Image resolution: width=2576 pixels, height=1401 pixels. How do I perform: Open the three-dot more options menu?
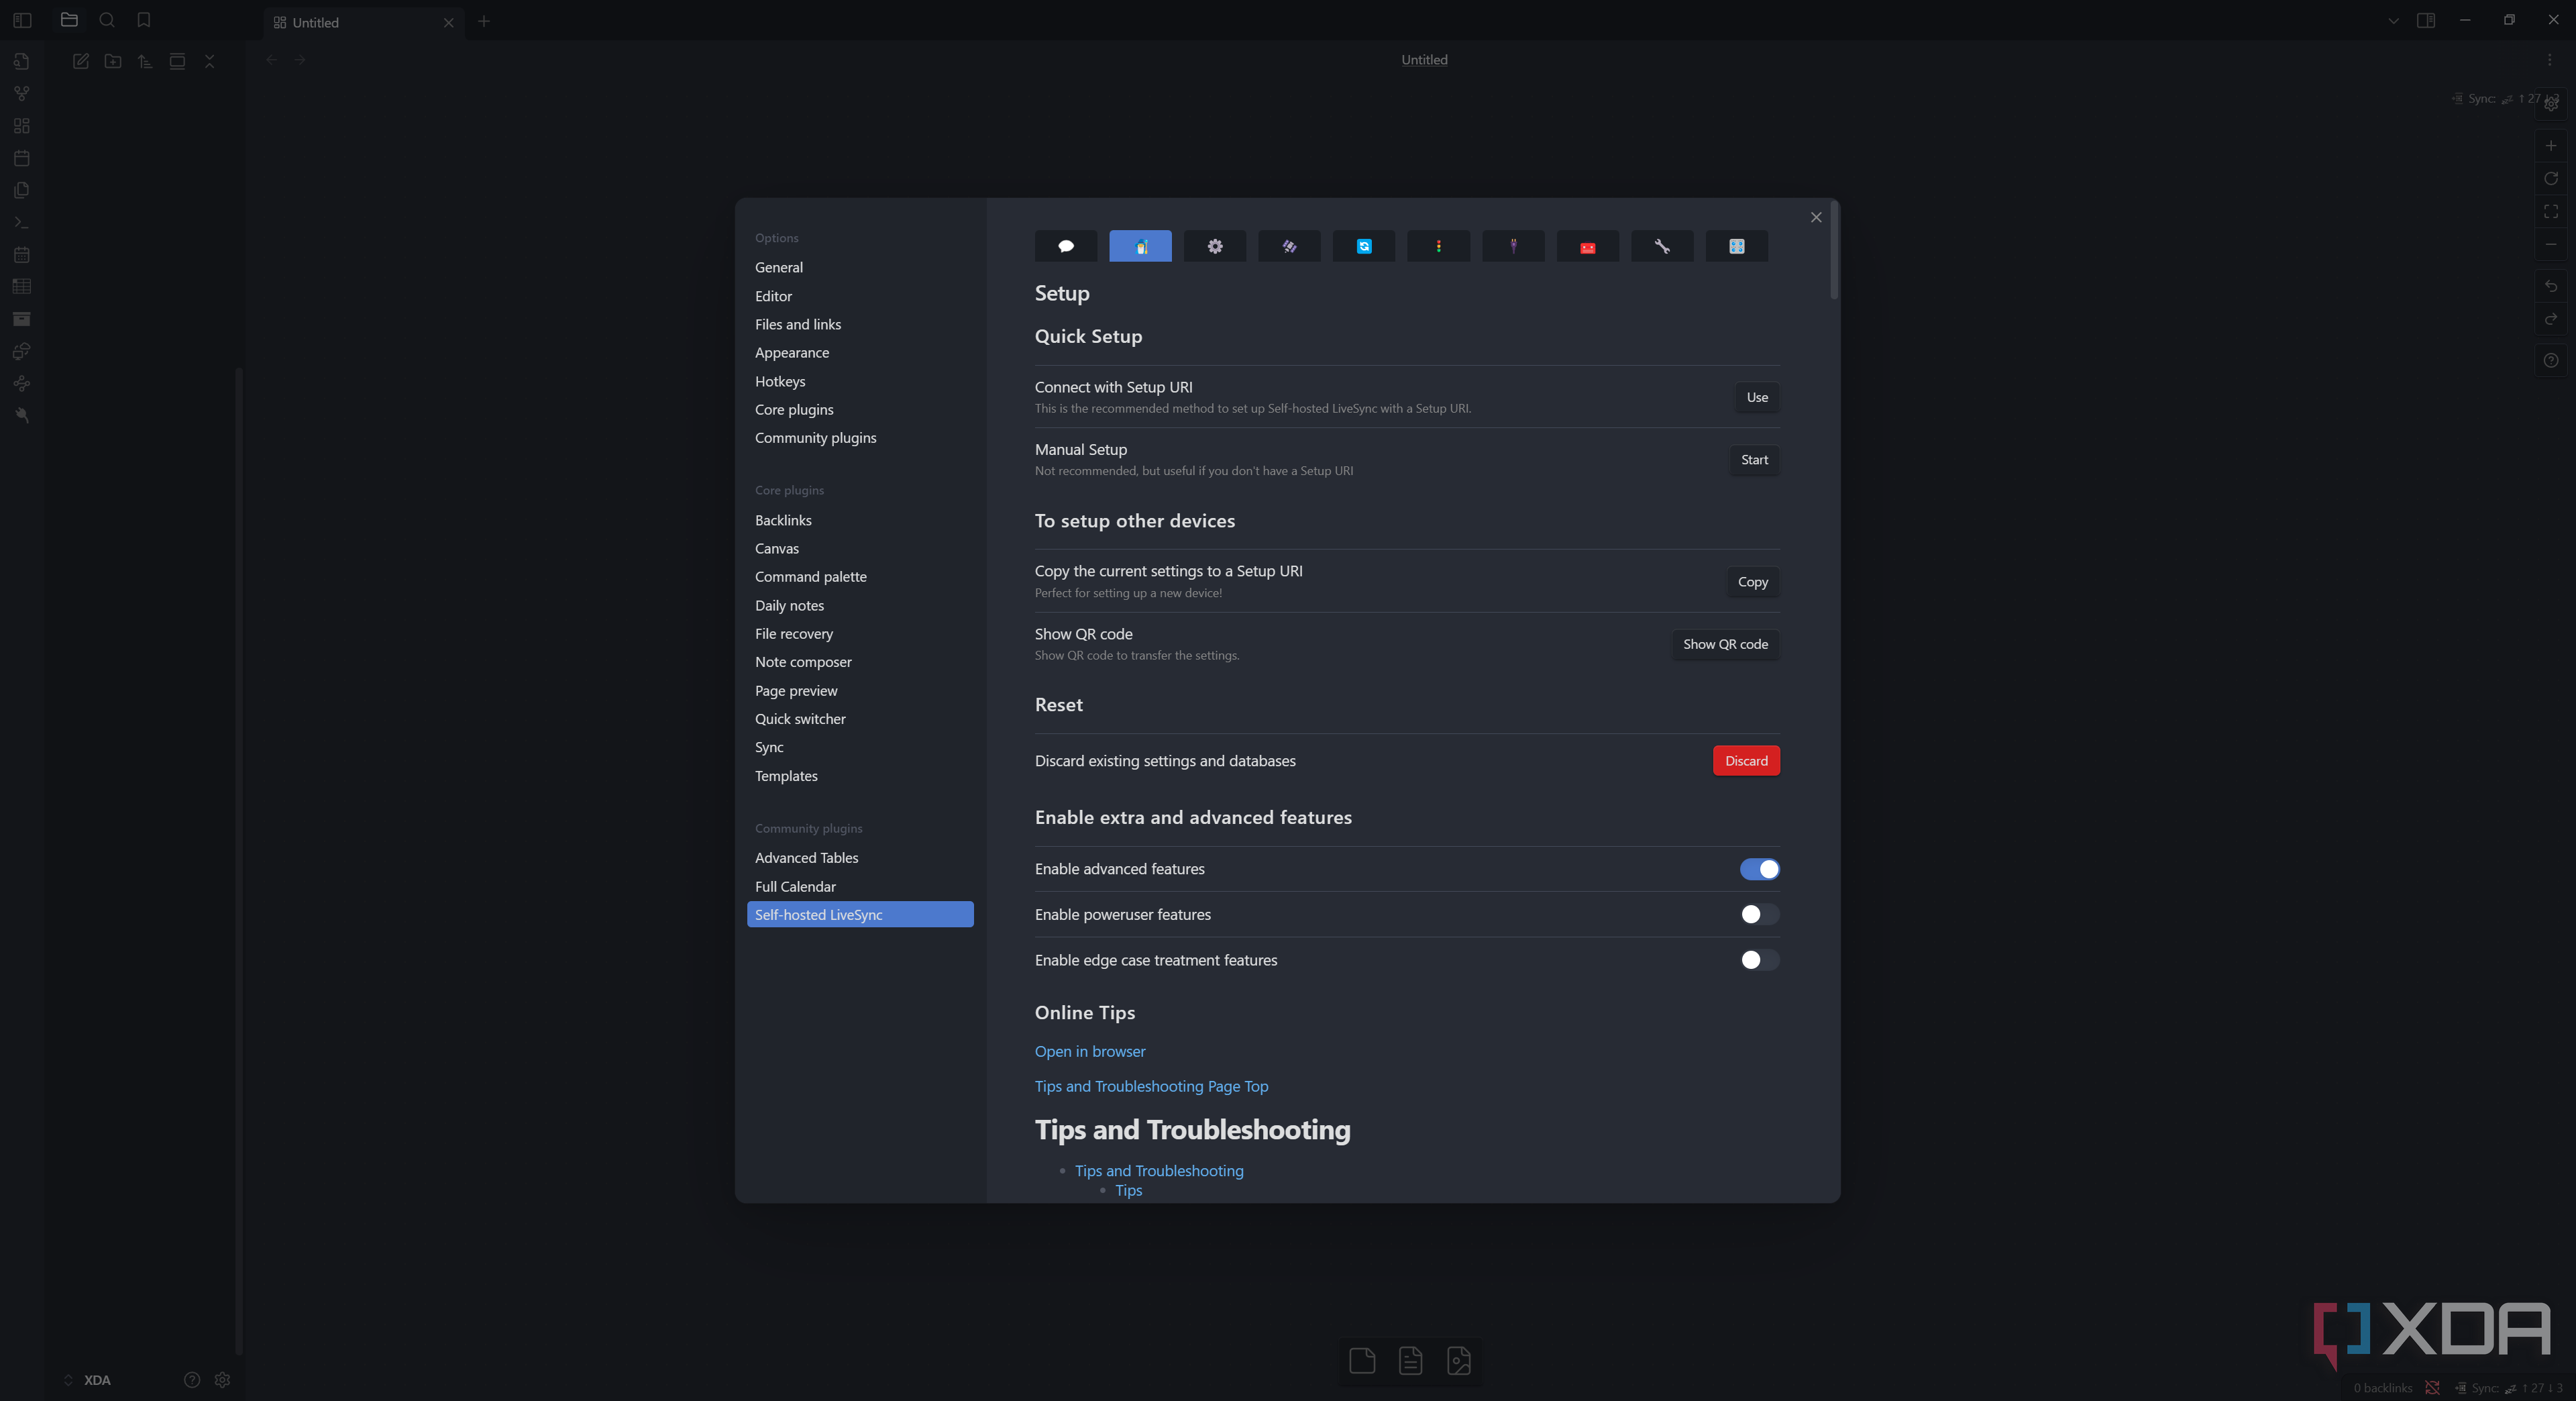[x=2549, y=60]
